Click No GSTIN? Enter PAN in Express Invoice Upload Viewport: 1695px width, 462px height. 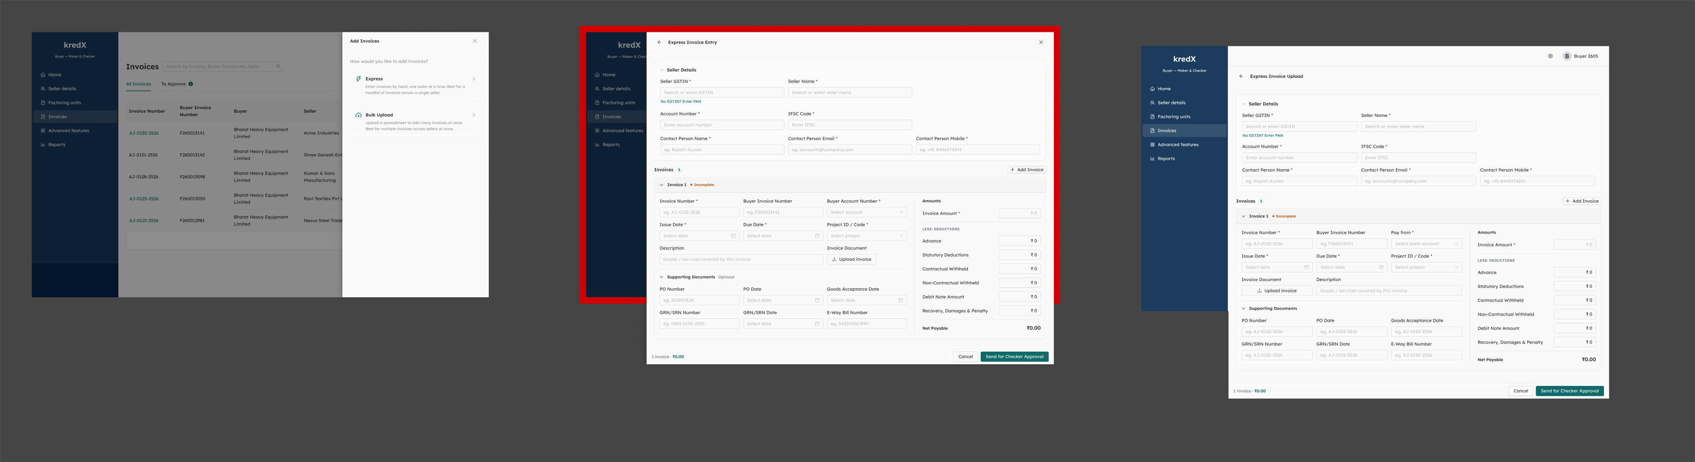pos(1262,136)
